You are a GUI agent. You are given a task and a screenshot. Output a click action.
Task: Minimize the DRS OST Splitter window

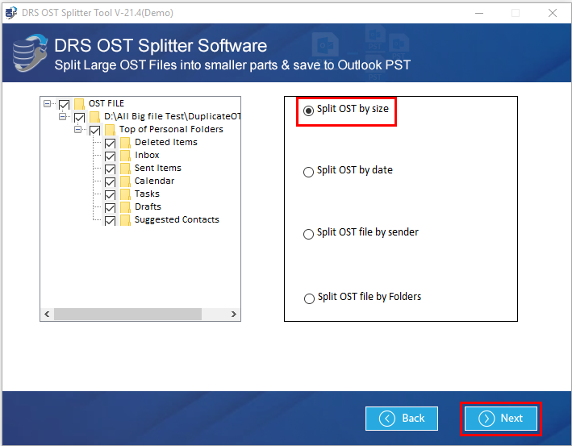pyautogui.click(x=479, y=13)
